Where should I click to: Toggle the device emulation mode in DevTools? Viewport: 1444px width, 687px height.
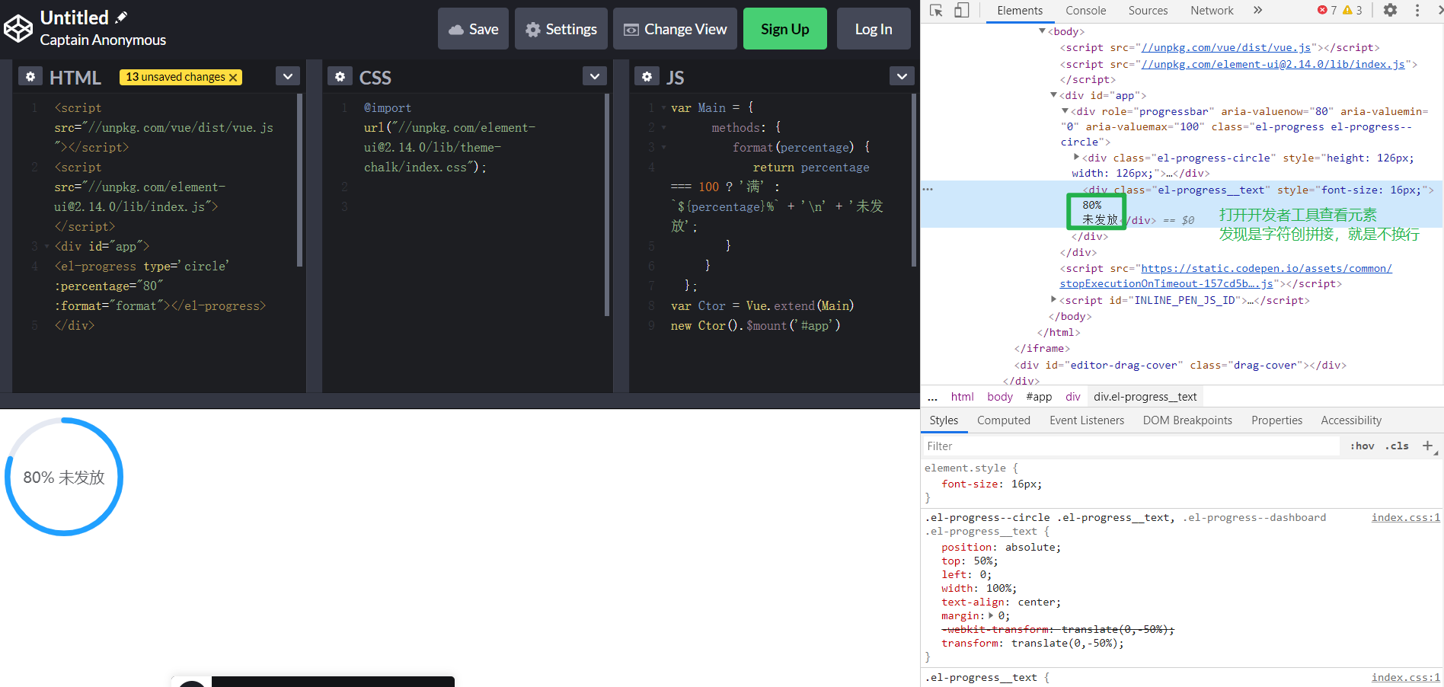tap(961, 11)
